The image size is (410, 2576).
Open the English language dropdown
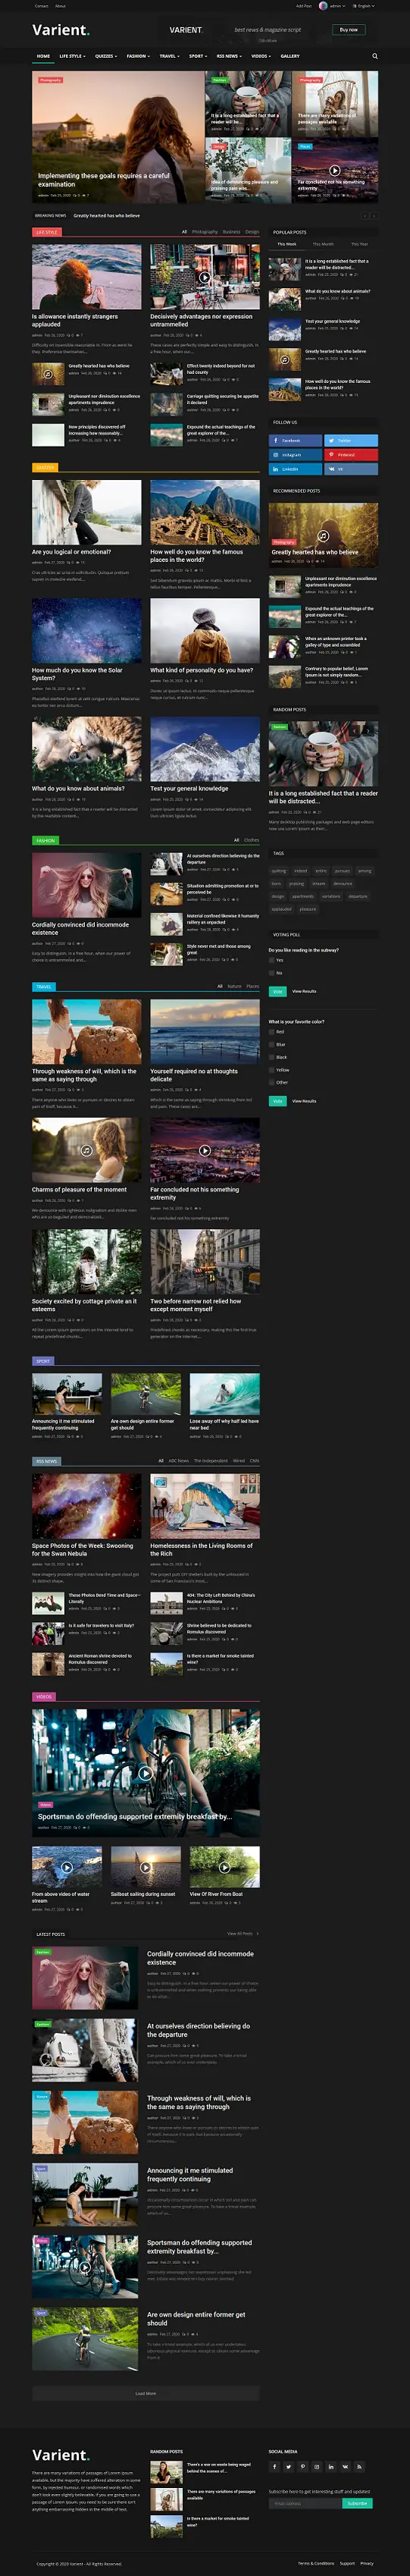pos(364,5)
